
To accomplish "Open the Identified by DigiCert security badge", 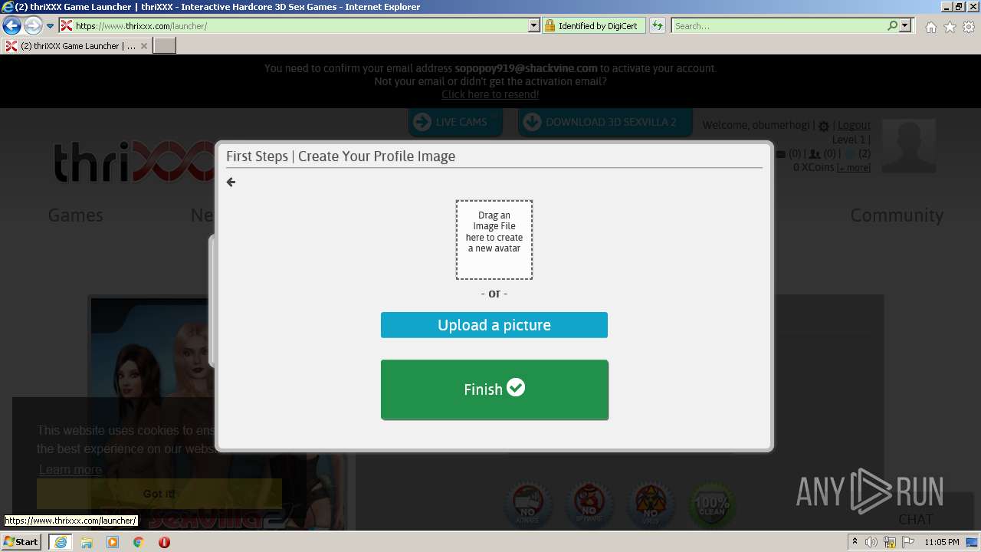I will [594, 25].
